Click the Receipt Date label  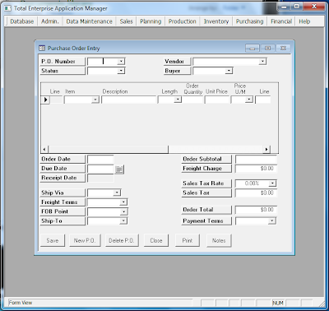[x=63, y=178]
